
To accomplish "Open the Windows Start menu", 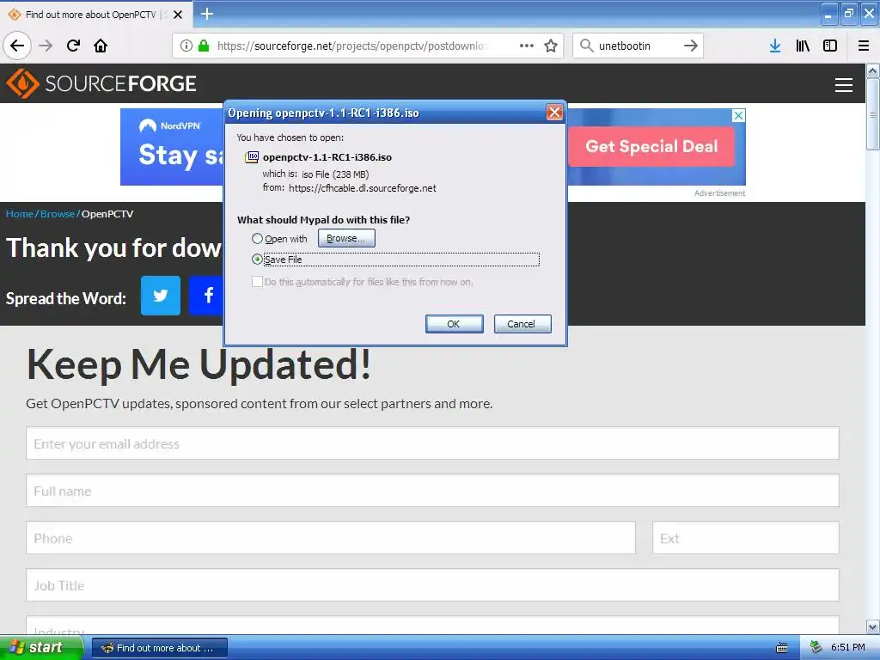I will (41, 648).
